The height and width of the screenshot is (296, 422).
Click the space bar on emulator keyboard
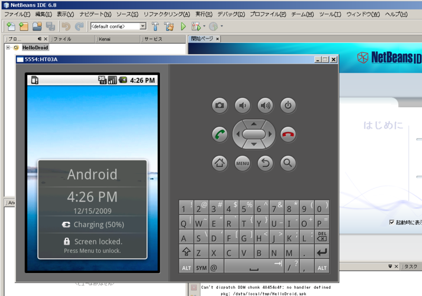(x=254, y=266)
